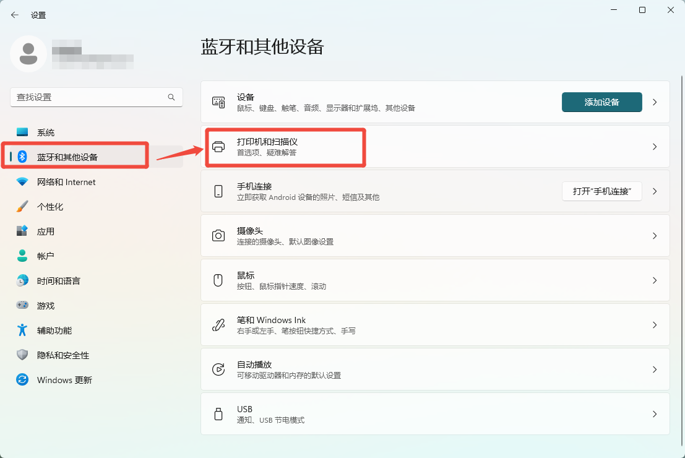Click the camera icon for 摄像头
The width and height of the screenshot is (685, 458).
pos(218,236)
